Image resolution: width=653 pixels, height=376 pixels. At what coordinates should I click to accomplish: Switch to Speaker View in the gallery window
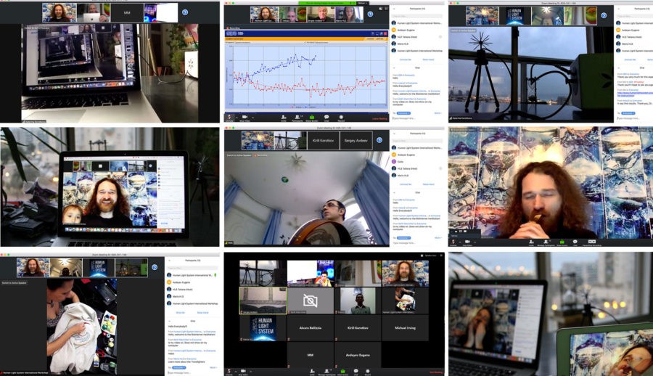[429, 256]
